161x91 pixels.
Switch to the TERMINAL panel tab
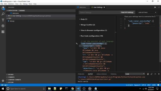[x=113, y=74]
